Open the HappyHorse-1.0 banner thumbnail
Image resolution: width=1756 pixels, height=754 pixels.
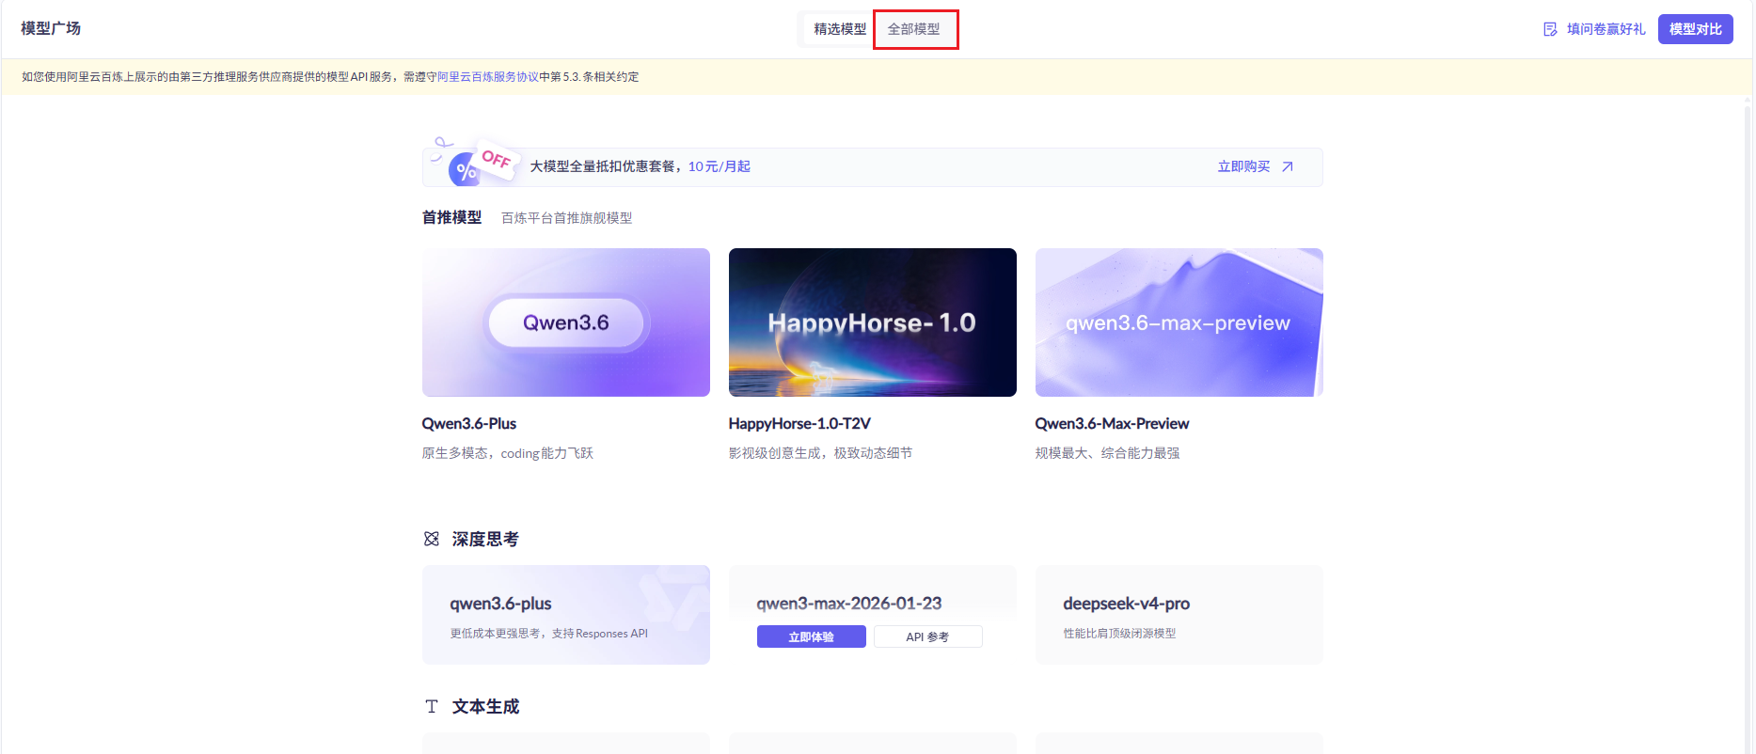click(x=872, y=322)
